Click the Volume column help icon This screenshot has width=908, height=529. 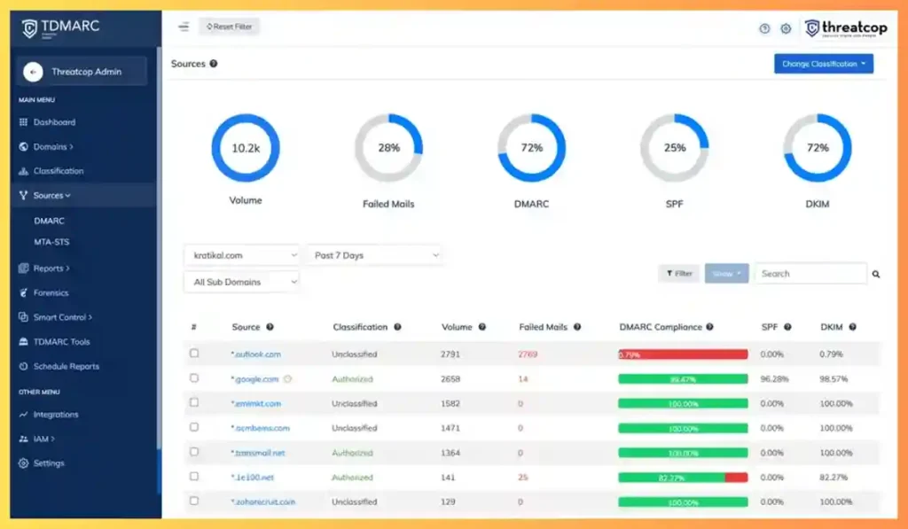pos(481,327)
